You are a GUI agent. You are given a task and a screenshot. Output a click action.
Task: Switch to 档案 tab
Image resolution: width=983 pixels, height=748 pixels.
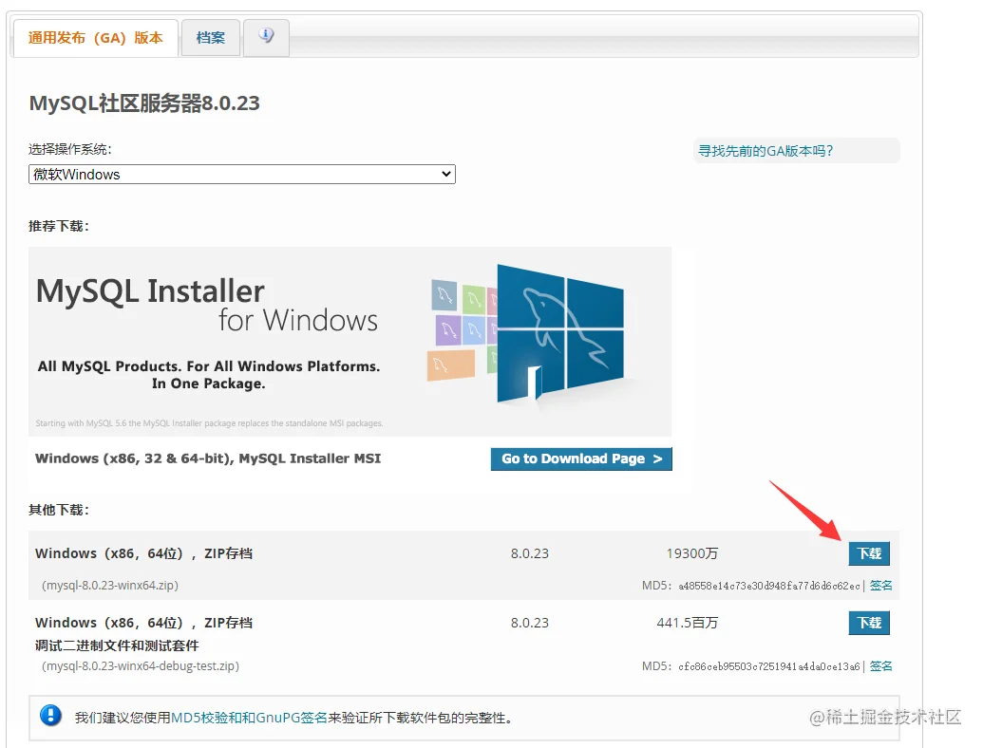211,38
